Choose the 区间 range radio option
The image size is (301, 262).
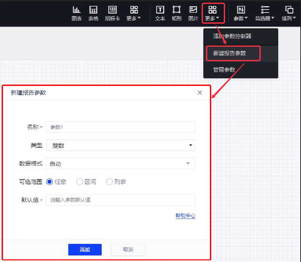point(80,182)
